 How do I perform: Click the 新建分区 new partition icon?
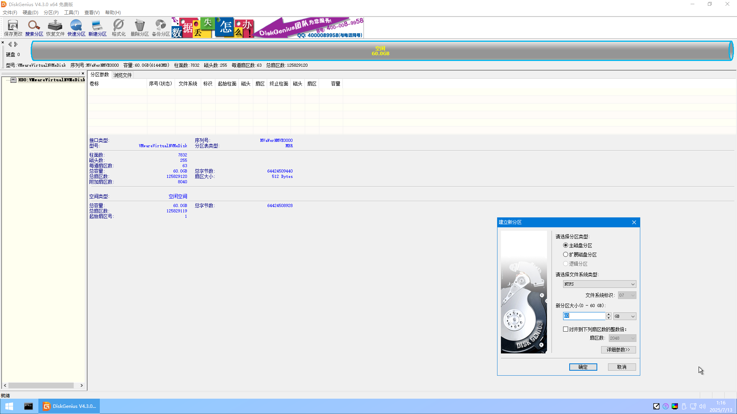pyautogui.click(x=97, y=28)
